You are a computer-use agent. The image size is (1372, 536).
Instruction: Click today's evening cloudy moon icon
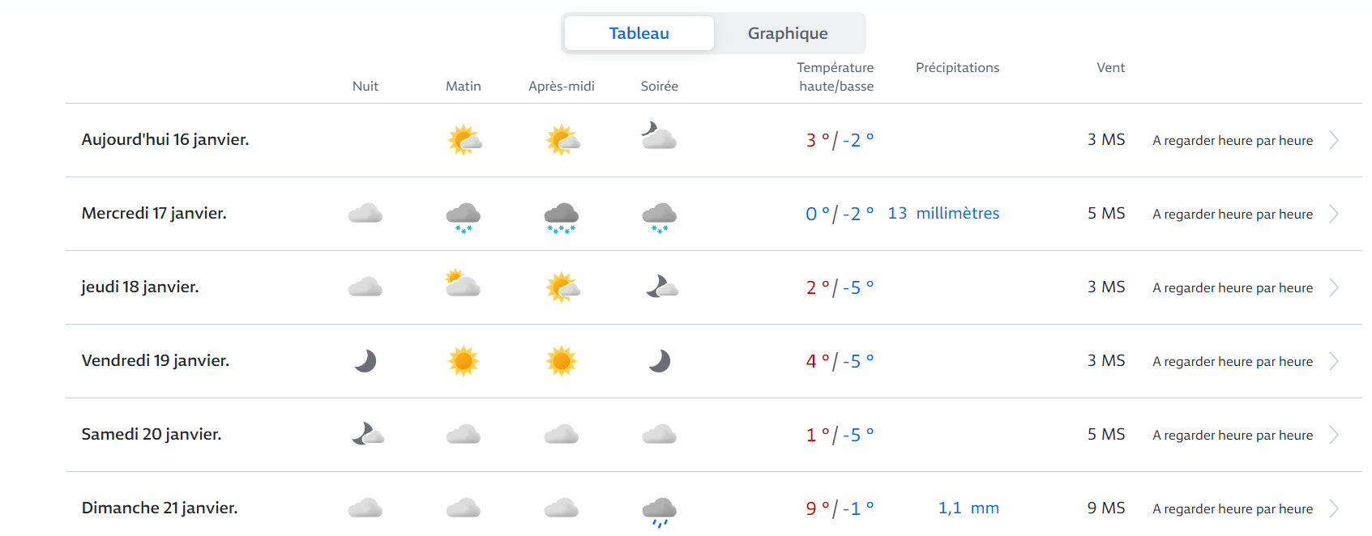coord(659,137)
